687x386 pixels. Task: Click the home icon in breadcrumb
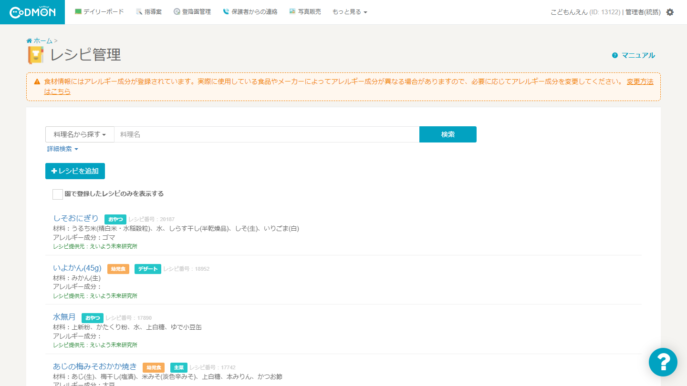click(29, 41)
